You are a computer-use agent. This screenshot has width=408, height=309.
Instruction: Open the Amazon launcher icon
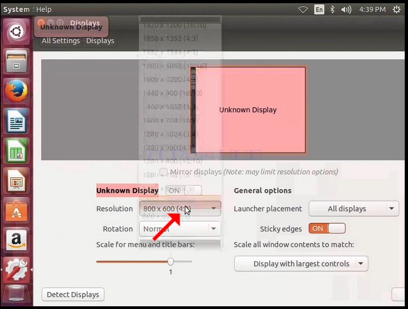(x=16, y=240)
